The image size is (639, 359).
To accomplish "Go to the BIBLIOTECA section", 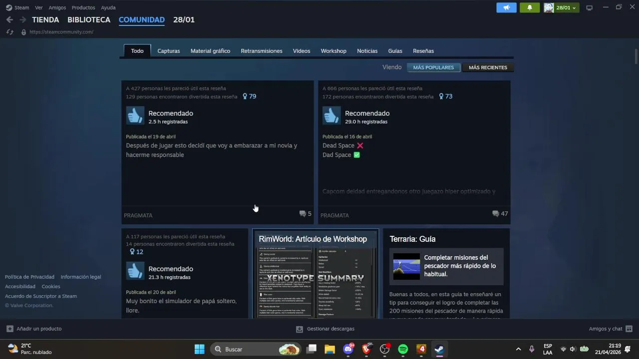I will pyautogui.click(x=89, y=20).
